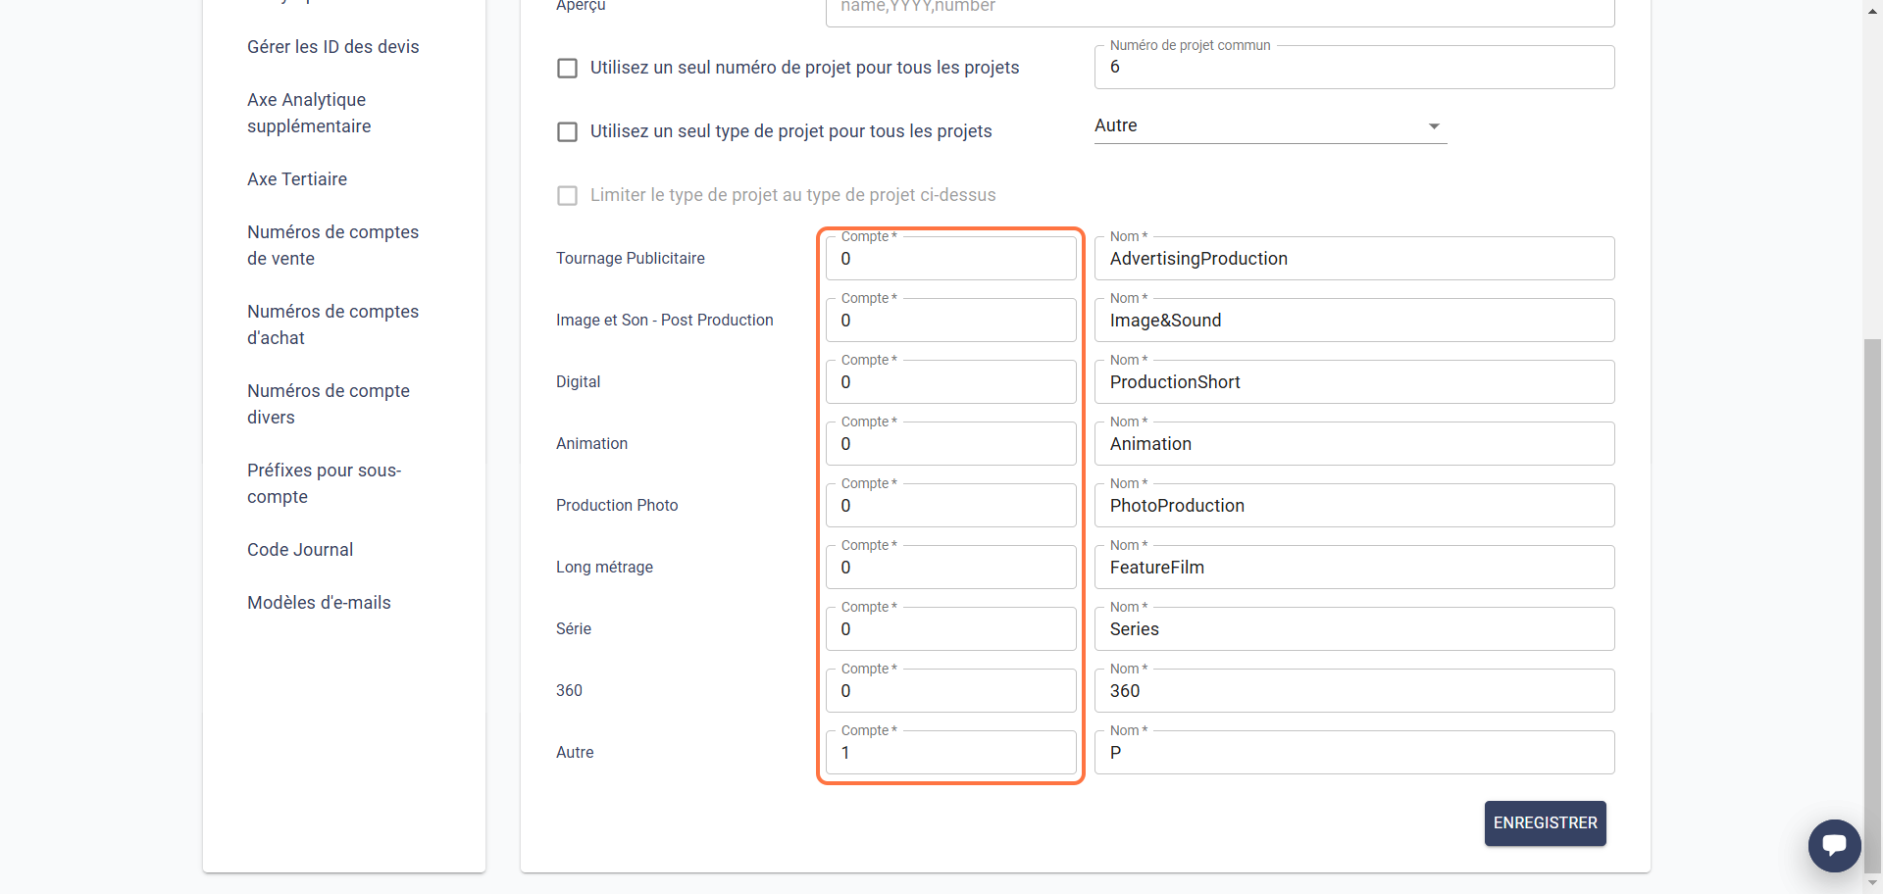Image resolution: width=1883 pixels, height=894 pixels.
Task: Click the Animation Nom field
Action: (1354, 444)
